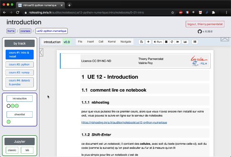
Task: Switch to classic Jupyter mode
Action: [x=12, y=150]
